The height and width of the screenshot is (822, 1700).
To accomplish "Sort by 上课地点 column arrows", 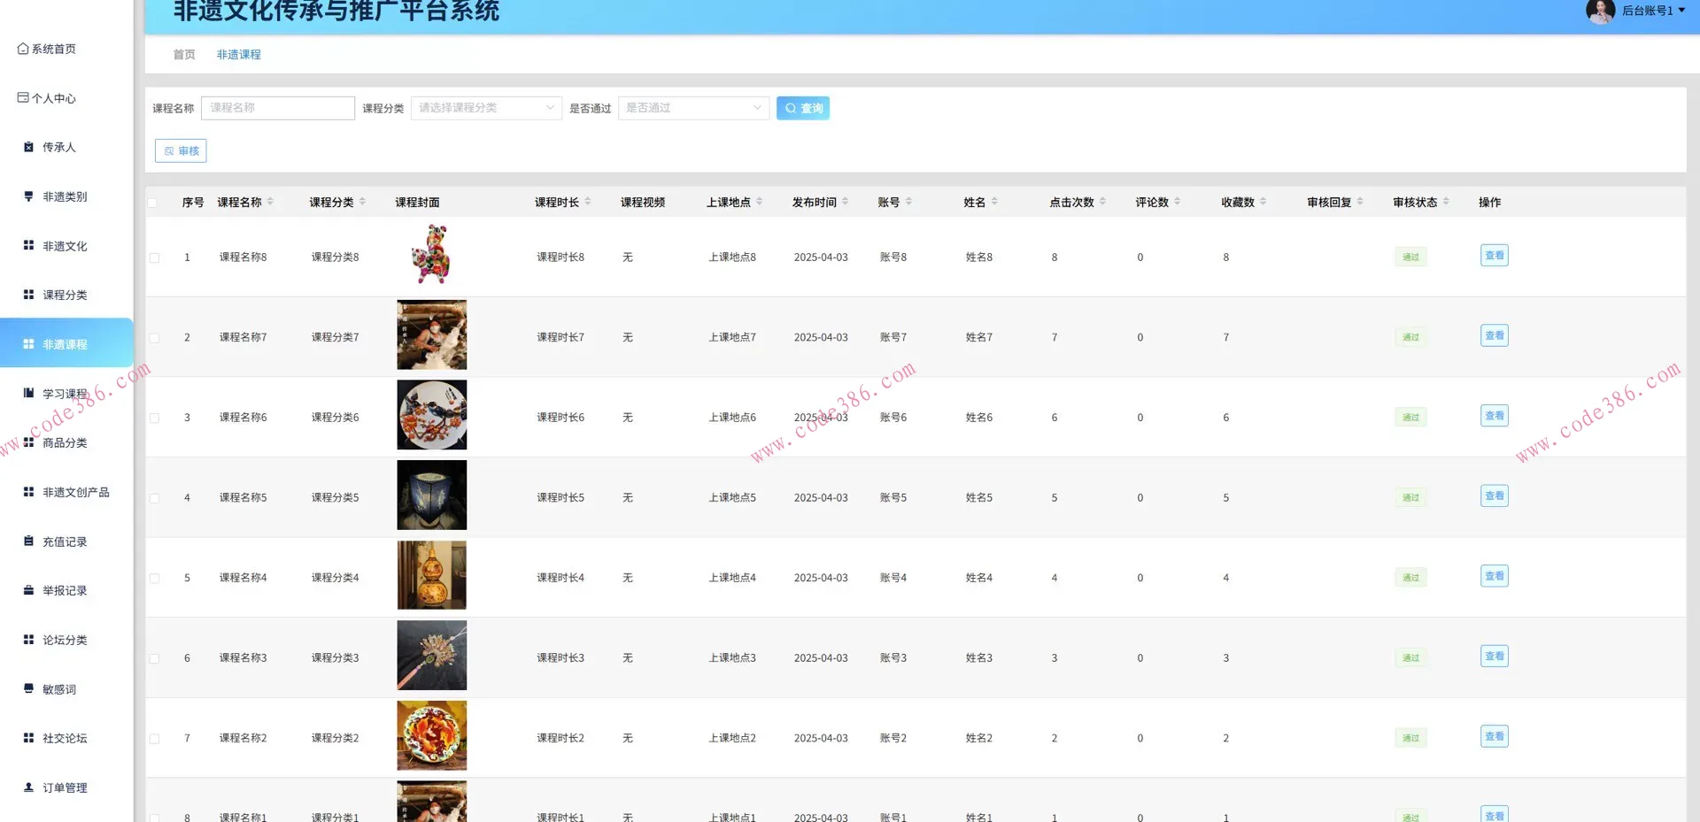I will pos(760,202).
